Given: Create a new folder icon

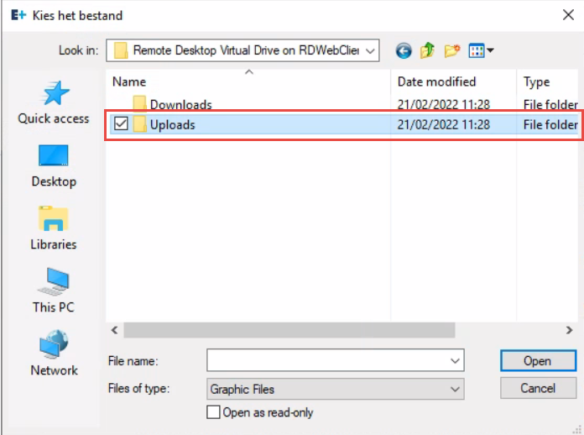Looking at the screenshot, I should pos(451,51).
